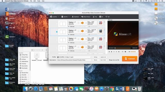This screenshot has height=92, width=165.
Task: Open audio track dropdown for Chapter_1_9
Action: click(x=72, y=27)
